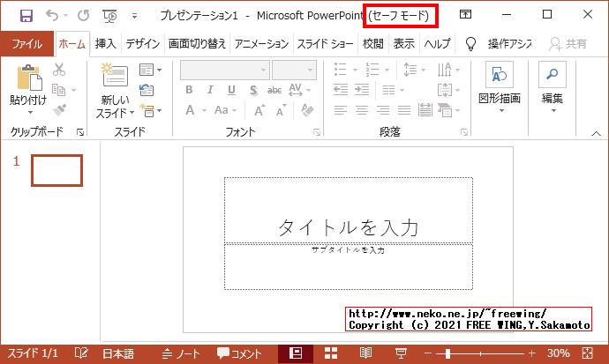Image resolution: width=609 pixels, height=364 pixels.
Task: Open the 編集 editing button
Action: click(552, 87)
